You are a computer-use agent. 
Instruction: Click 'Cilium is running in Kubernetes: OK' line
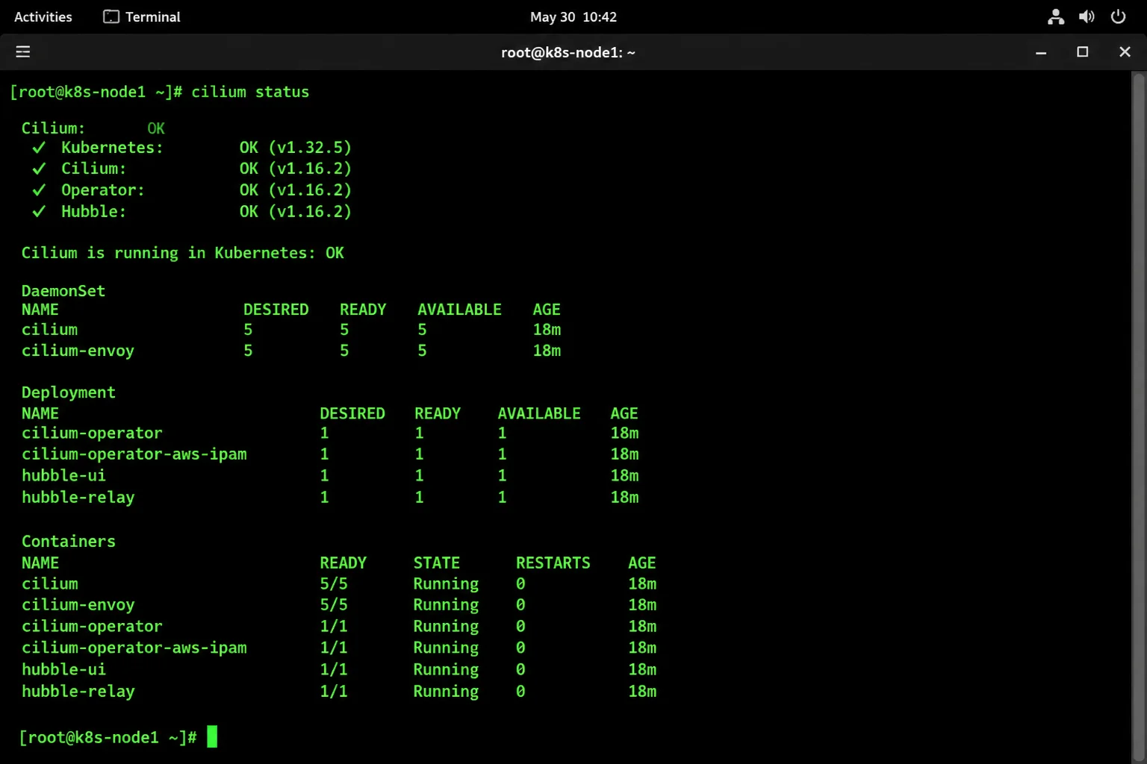[x=182, y=253]
